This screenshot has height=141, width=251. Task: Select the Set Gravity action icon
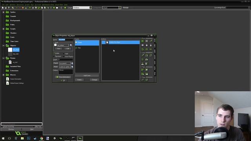tap(151, 45)
